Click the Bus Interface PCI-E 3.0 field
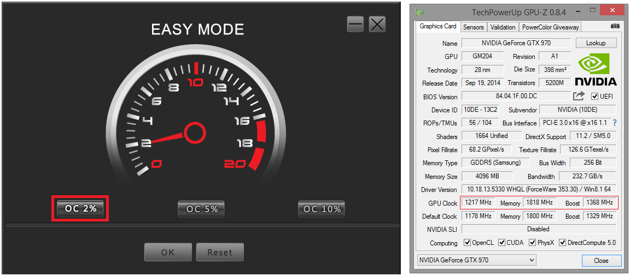This screenshot has width=630, height=276. tap(574, 123)
